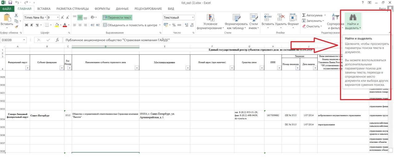Click the Format cells (Формат) icon
Viewport: 394px width, 163px height.
point(292,17)
